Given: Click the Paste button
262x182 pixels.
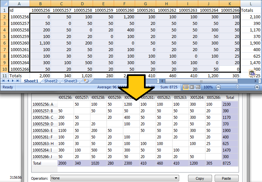Looking at the screenshot, I should coord(226,178).
